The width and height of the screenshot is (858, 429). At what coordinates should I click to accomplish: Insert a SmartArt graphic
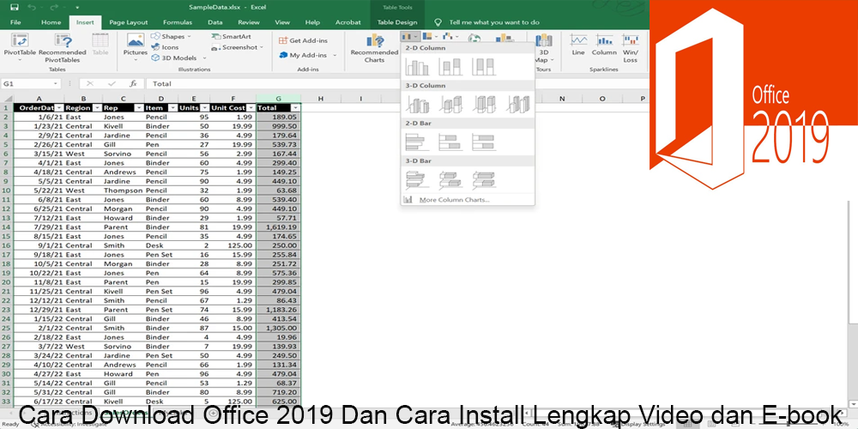point(231,36)
